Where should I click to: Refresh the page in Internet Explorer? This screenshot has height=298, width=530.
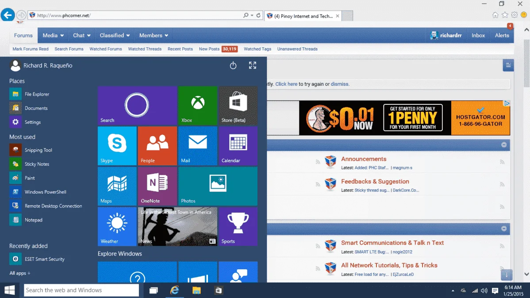point(258,15)
